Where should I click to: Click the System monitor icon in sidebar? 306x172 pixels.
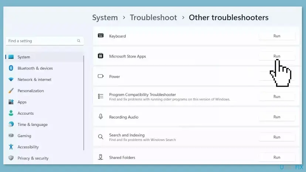11,57
